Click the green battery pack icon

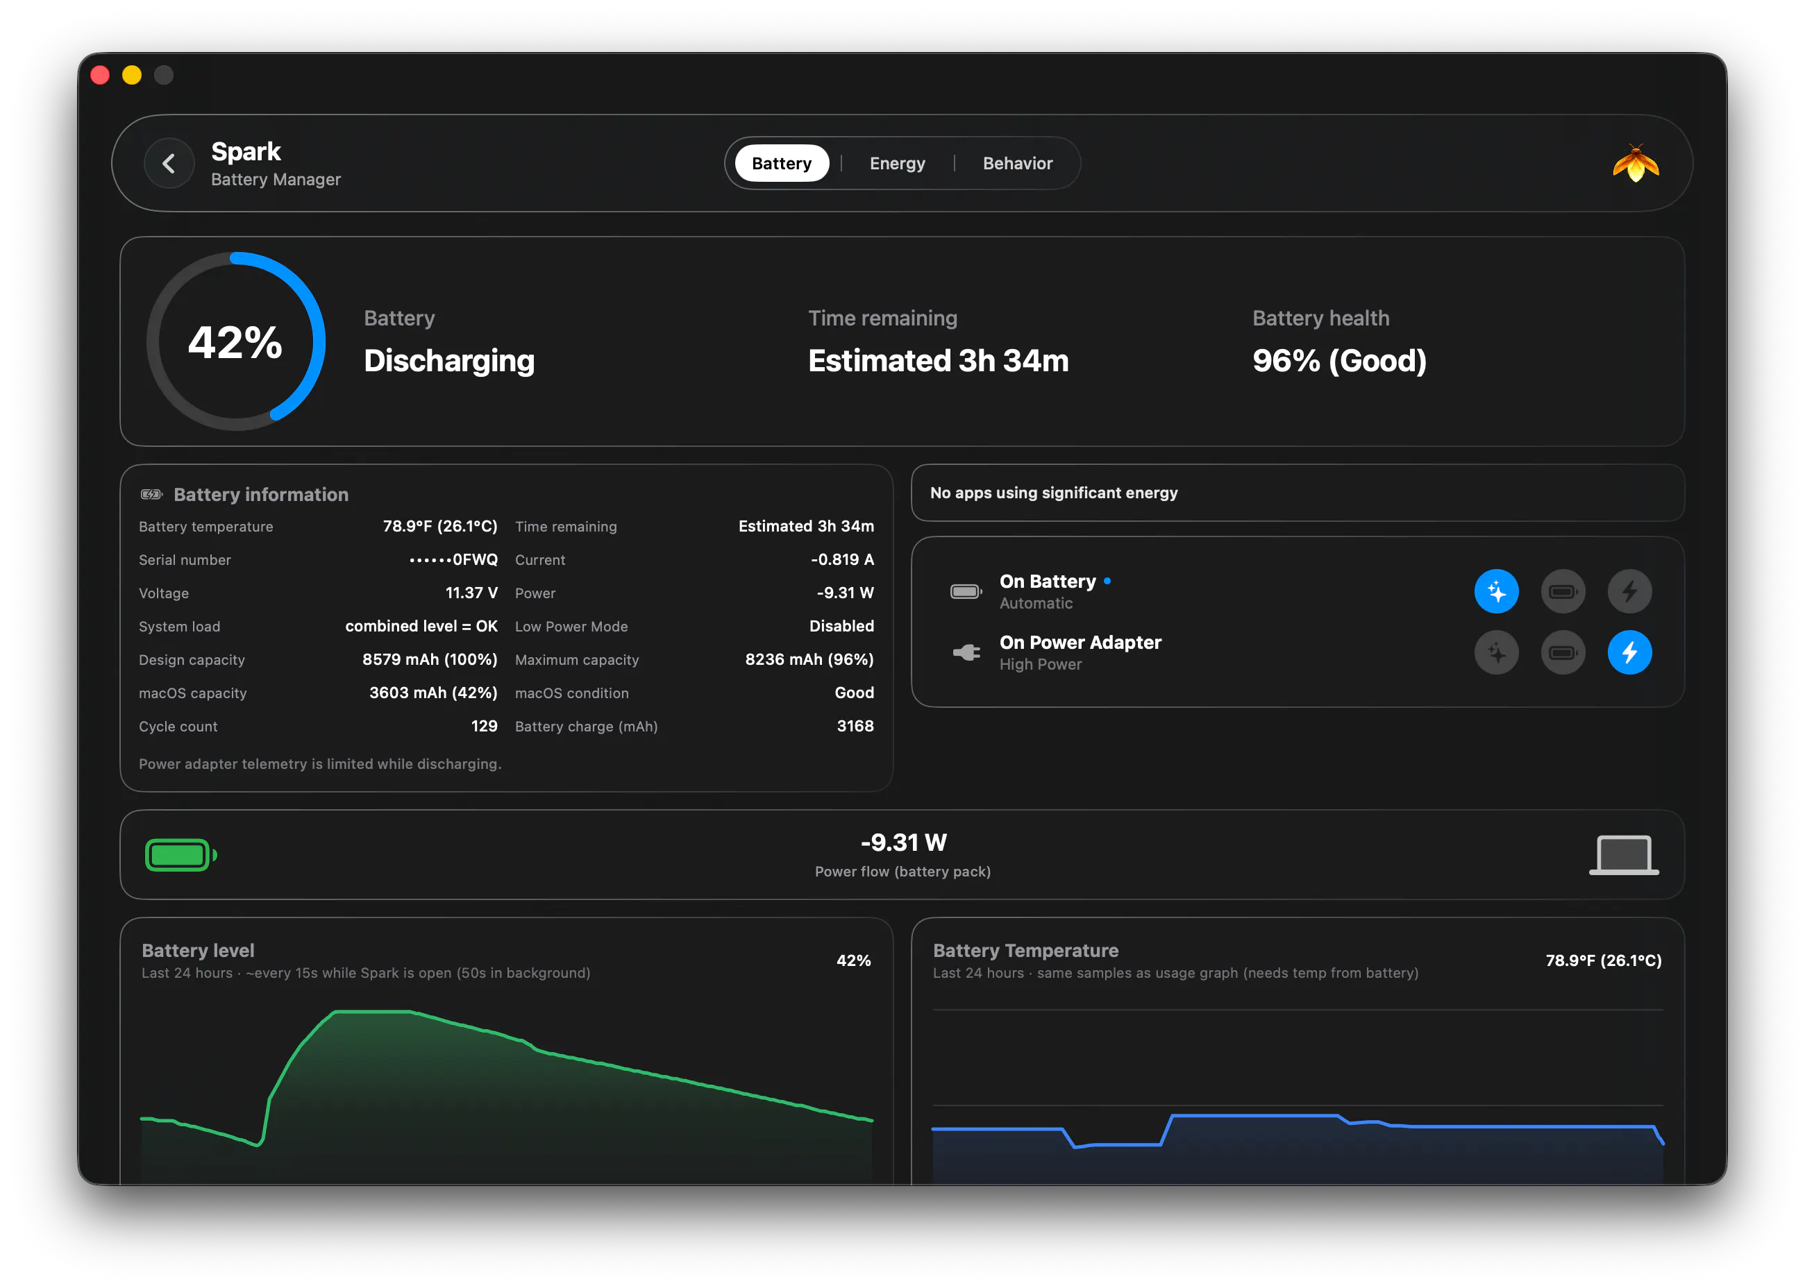(181, 855)
